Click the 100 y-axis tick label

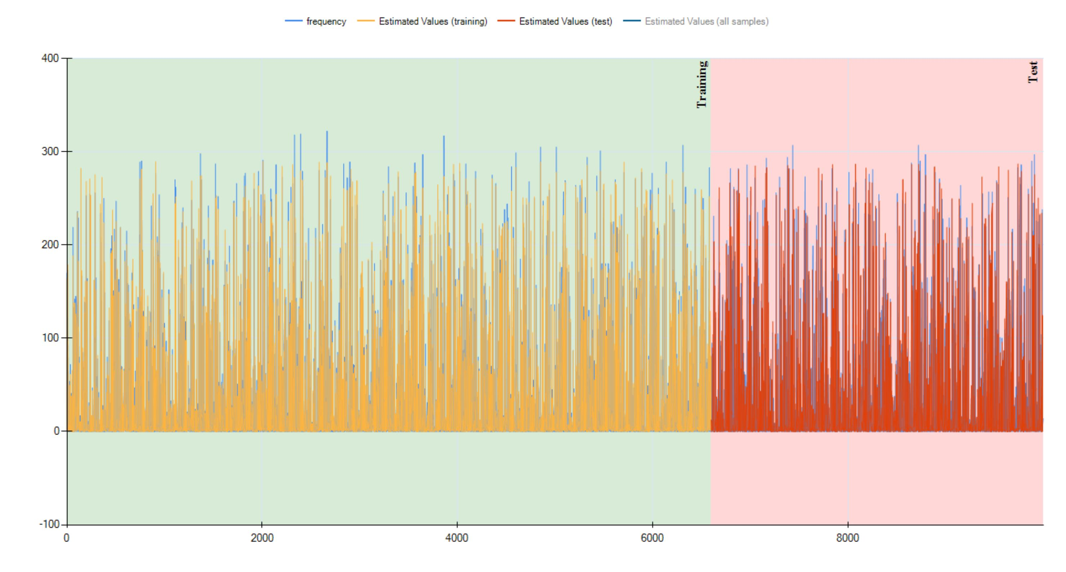tap(50, 338)
